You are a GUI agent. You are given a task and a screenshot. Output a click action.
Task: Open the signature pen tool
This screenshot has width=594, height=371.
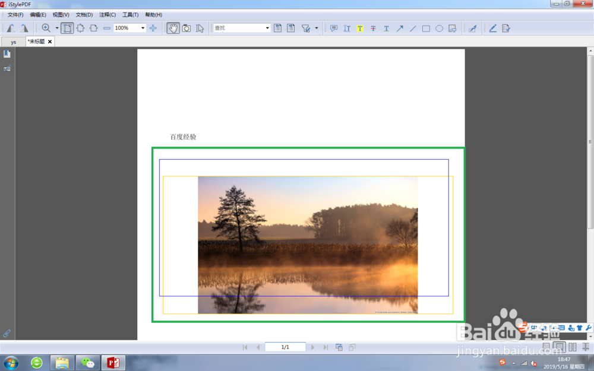coord(472,28)
